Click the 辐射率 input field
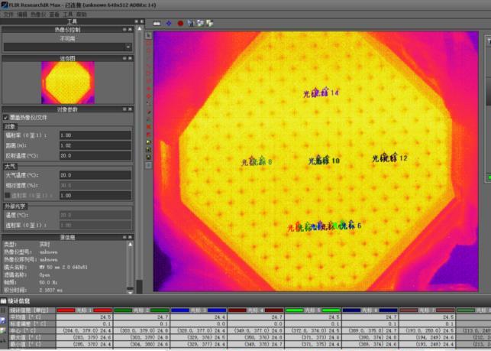Screen dimensions: 491x351 click(95, 135)
